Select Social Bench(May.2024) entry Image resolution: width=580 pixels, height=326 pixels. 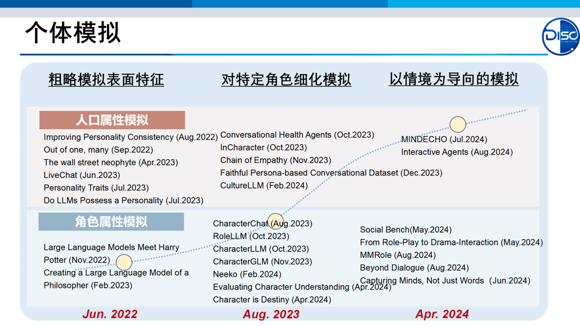coord(406,229)
